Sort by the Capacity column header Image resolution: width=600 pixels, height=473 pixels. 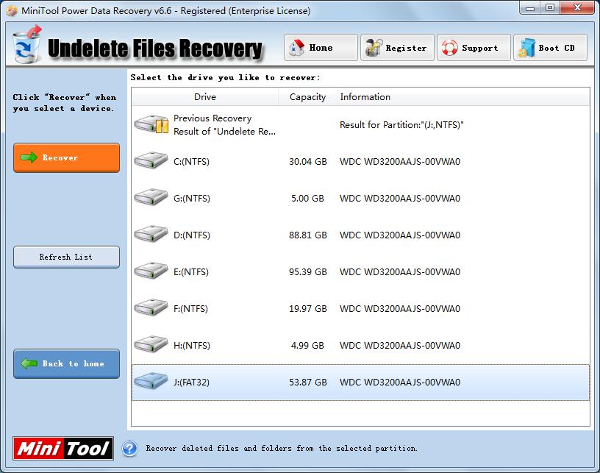pyautogui.click(x=307, y=97)
